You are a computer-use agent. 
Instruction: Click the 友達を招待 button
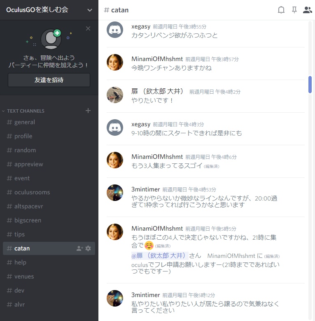tap(49, 80)
